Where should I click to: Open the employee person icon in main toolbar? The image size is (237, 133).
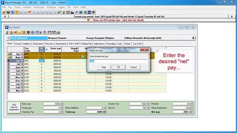coord(64,12)
